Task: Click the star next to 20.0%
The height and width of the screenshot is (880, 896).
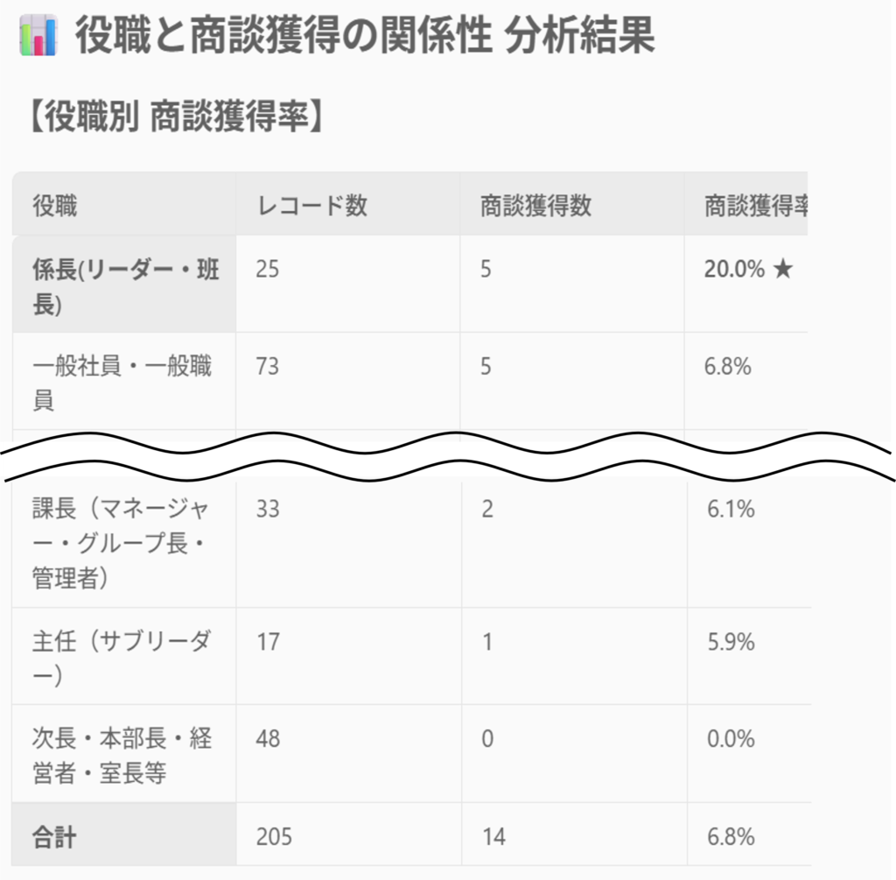Action: click(x=782, y=270)
